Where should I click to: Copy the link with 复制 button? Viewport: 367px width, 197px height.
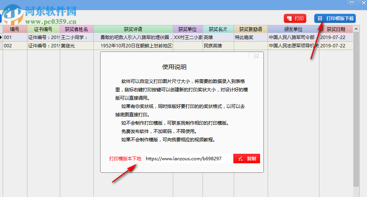[246, 159]
